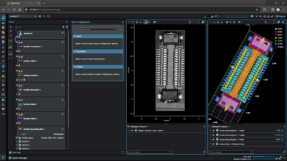Click the rocket icon in status bar

coord(280,158)
